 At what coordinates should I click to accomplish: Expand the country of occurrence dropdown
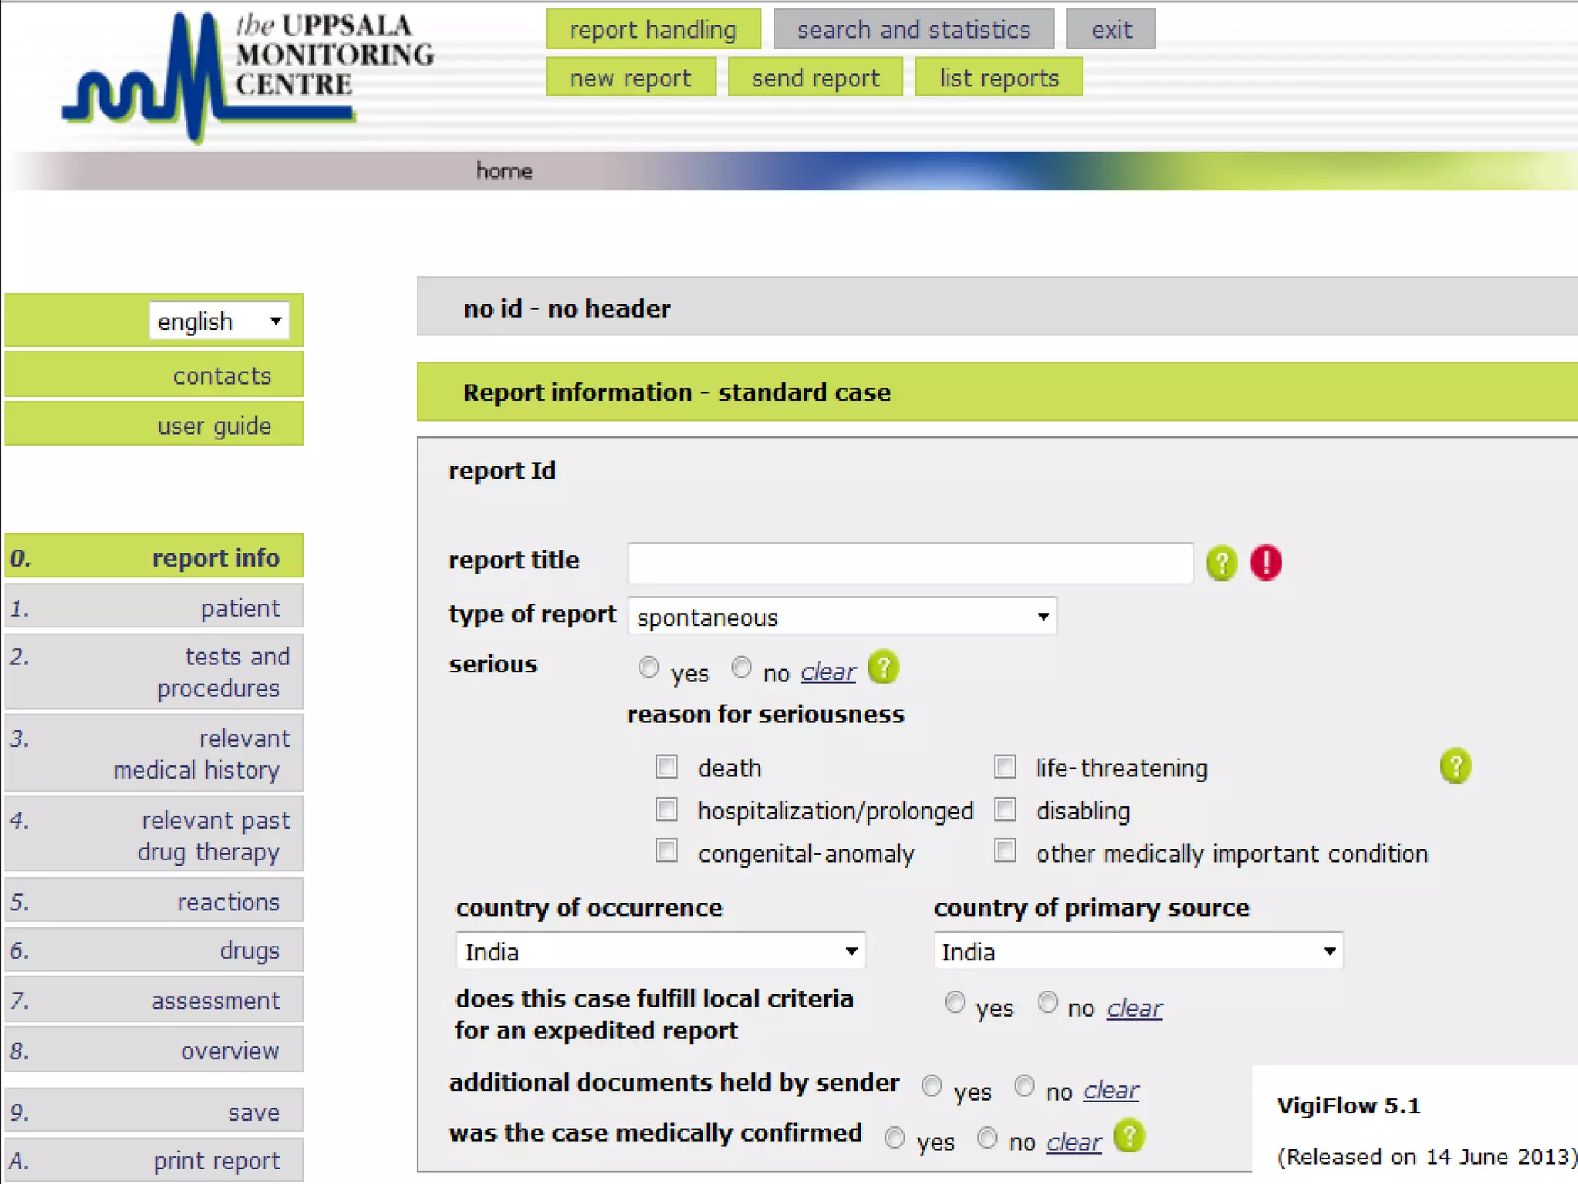(x=660, y=951)
